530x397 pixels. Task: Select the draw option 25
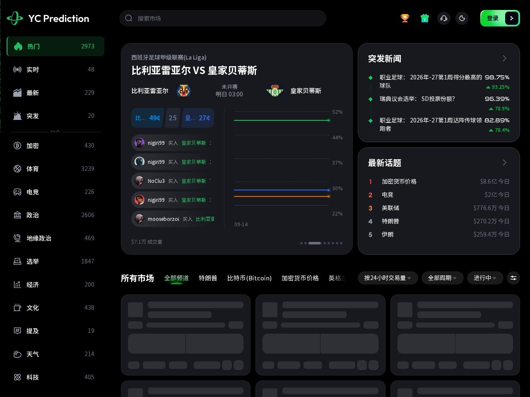click(x=173, y=118)
